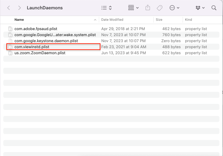Screen dimensions: 223x156
Task: Click property list kind for com.adobe.fpsaud.plist
Action: [x=196, y=29]
